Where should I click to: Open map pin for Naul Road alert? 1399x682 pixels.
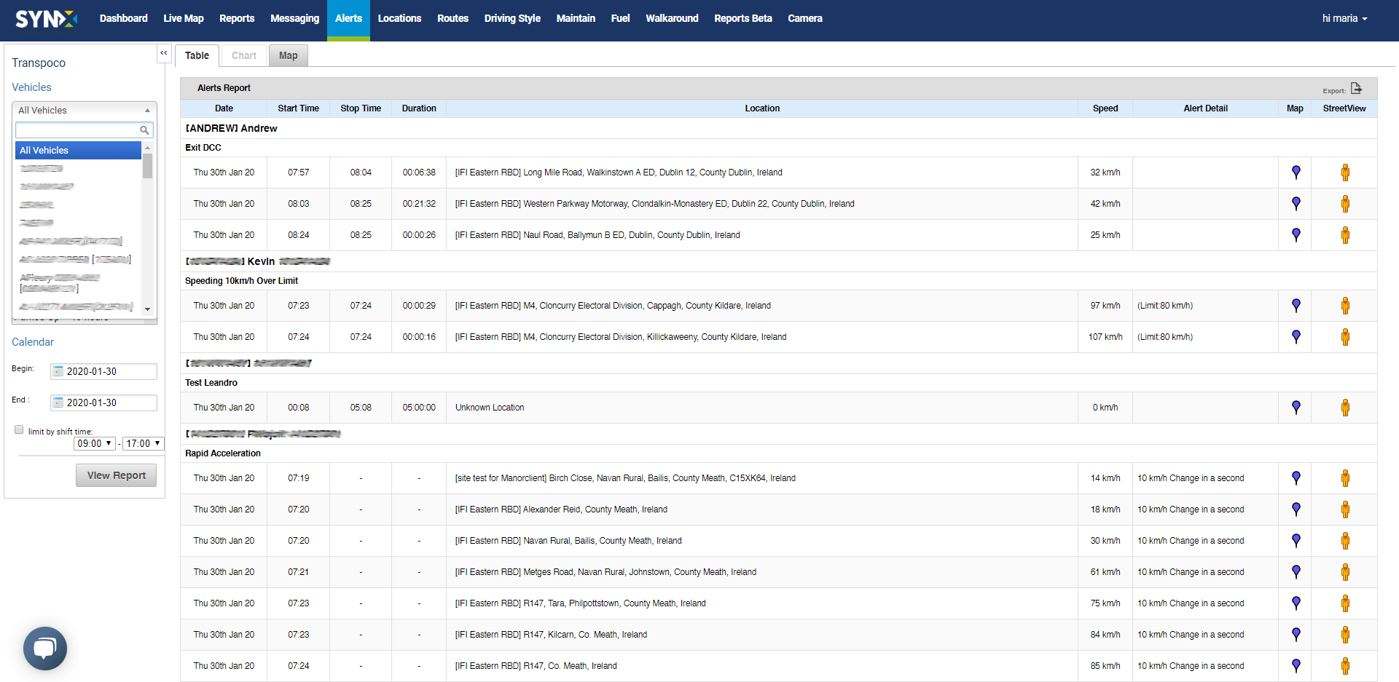coord(1296,235)
